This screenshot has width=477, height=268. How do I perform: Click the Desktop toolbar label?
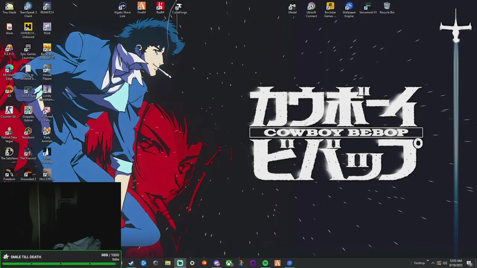pos(419,263)
